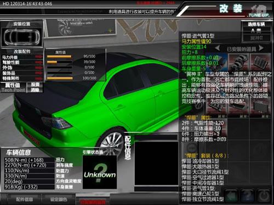The width and height of the screenshot is (274, 205).
Task: Click 2件：气阻性能-120 set bonus line
Action: pyautogui.click(x=203, y=123)
